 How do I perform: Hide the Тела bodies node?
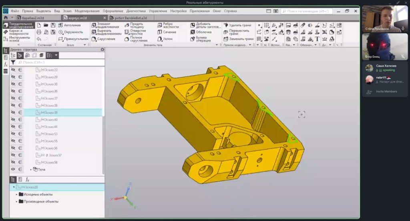pos(13,169)
